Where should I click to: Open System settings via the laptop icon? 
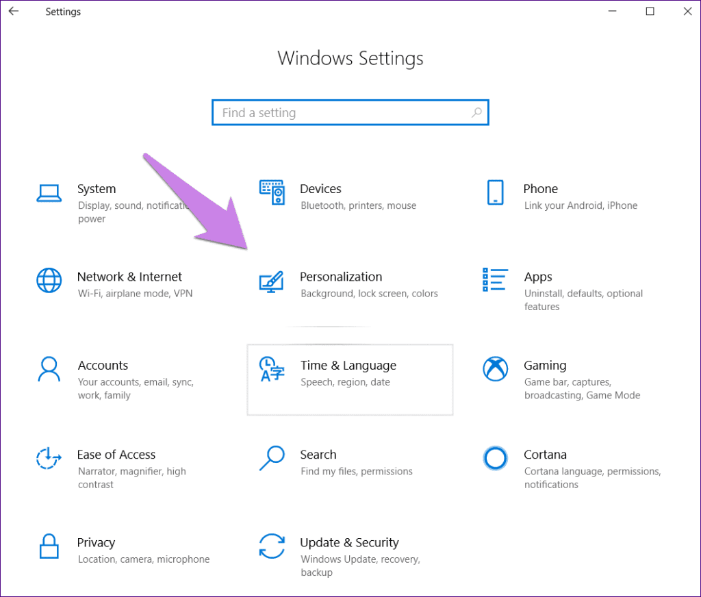pos(49,194)
